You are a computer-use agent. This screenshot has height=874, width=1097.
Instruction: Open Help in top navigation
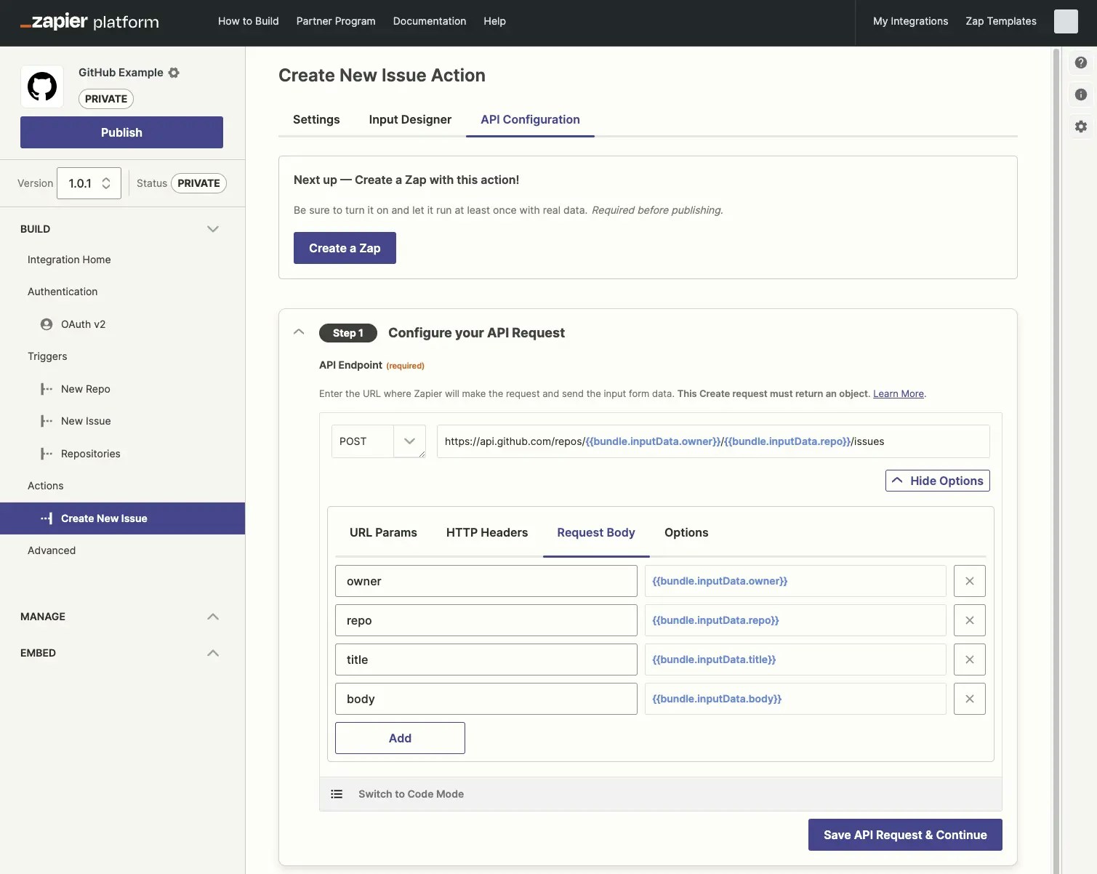click(x=494, y=21)
